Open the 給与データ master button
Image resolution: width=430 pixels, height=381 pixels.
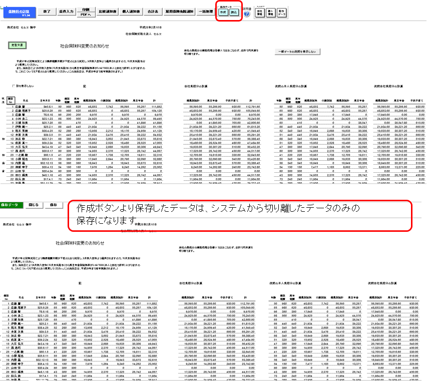pos(282,13)
